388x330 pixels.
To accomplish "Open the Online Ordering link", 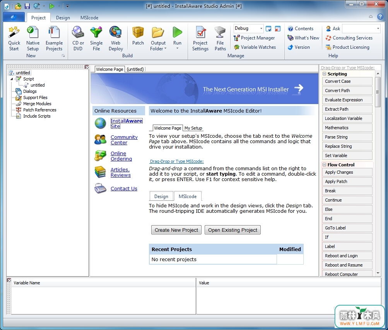I will pyautogui.click(x=121, y=156).
